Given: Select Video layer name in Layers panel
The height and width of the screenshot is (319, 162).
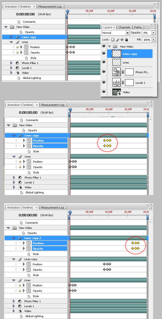Looking at the screenshot, I should click(x=126, y=92).
